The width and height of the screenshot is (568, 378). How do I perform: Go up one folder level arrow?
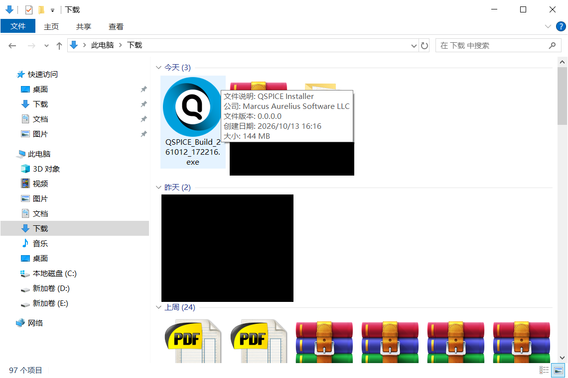pyautogui.click(x=59, y=46)
